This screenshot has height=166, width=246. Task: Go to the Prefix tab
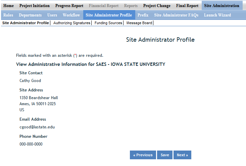143,15
